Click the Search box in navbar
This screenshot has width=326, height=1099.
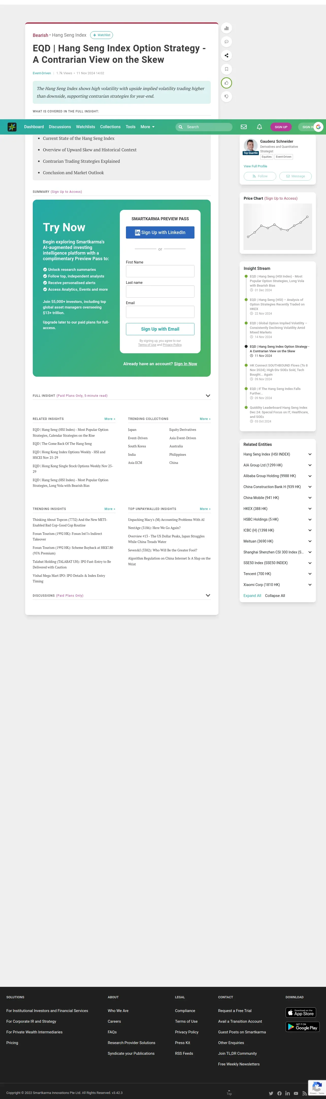click(204, 127)
